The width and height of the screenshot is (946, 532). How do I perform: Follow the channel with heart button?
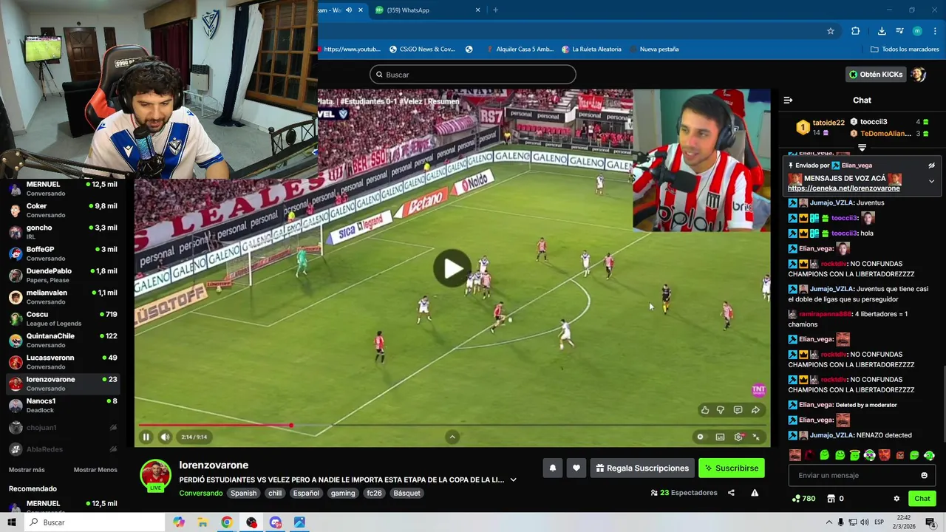[576, 468]
